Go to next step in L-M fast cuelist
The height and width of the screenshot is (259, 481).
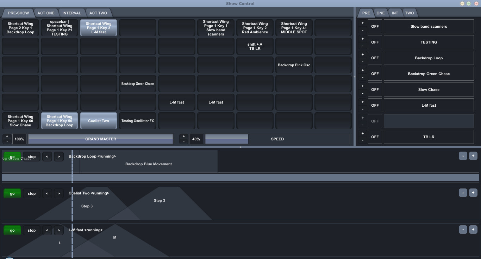pyautogui.click(x=59, y=230)
